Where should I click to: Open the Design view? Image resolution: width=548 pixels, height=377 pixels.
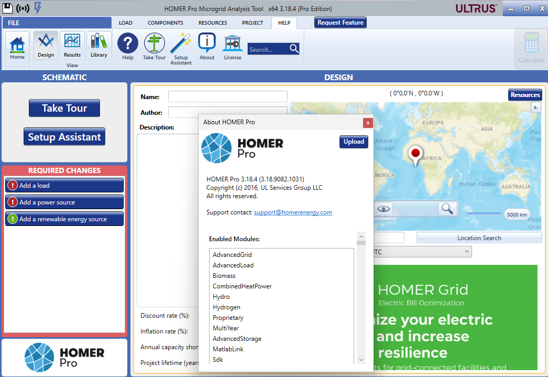(x=46, y=45)
